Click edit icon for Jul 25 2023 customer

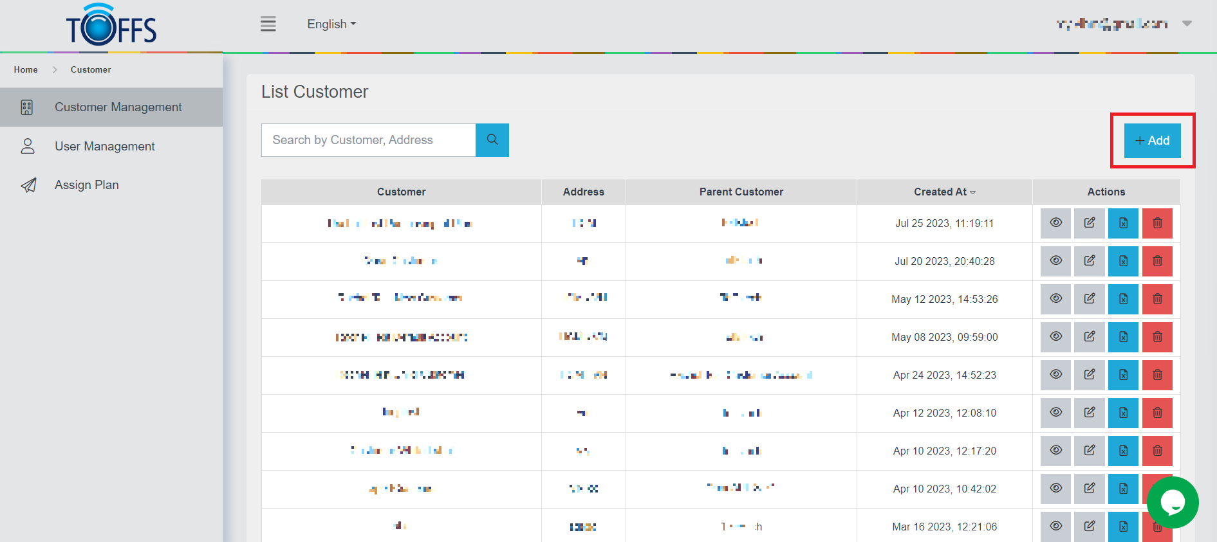[x=1089, y=223]
